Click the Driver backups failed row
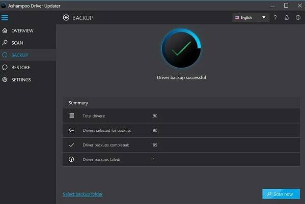Viewport: 305px width, 204px height. (181, 160)
